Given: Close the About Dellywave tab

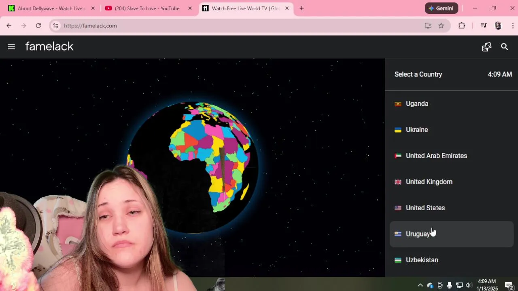Looking at the screenshot, I should pos(93,8).
